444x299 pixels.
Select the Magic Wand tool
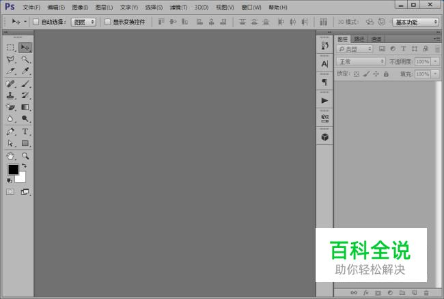coord(25,59)
